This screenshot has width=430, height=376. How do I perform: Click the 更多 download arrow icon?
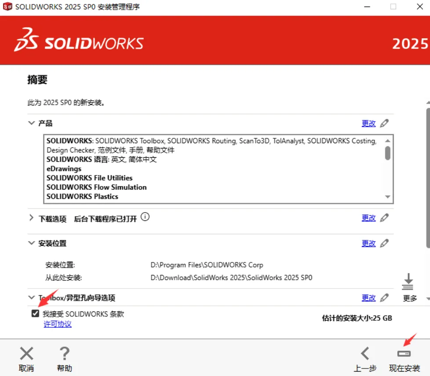[x=408, y=281]
